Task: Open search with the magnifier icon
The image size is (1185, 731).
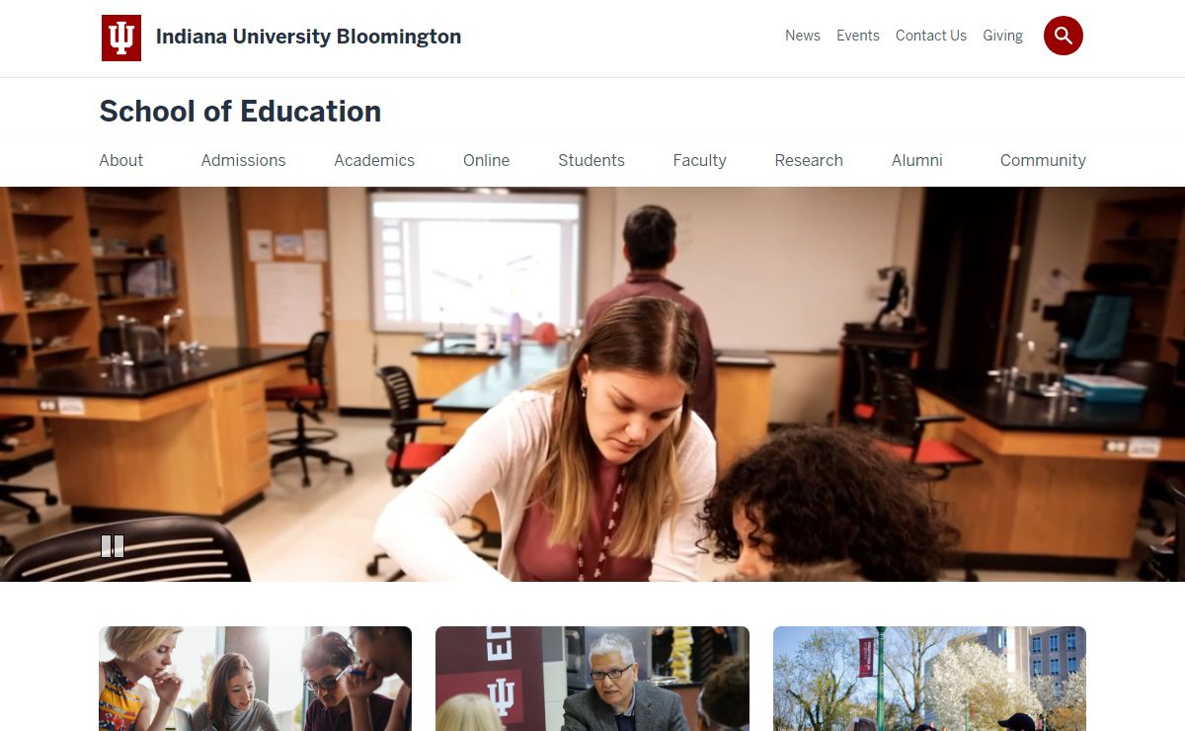Action: [1064, 36]
